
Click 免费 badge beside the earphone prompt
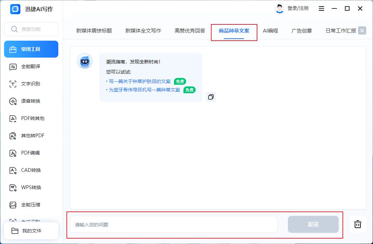coord(189,90)
